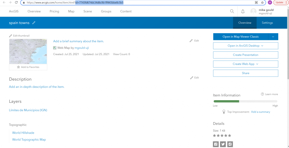Open the Pricing menu item
Image resolution: width=289 pixels, height=148 pixels.
pos(54,12)
